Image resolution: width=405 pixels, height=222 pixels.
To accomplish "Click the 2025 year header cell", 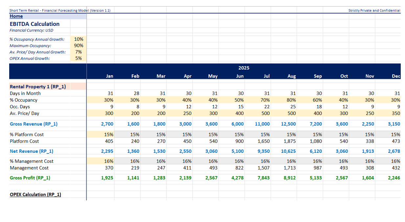I will click(243, 68).
